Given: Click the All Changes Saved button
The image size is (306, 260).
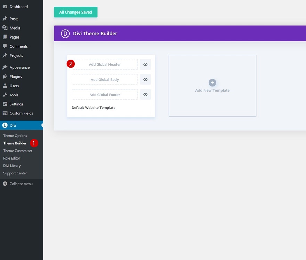Looking at the screenshot, I should (75, 12).
